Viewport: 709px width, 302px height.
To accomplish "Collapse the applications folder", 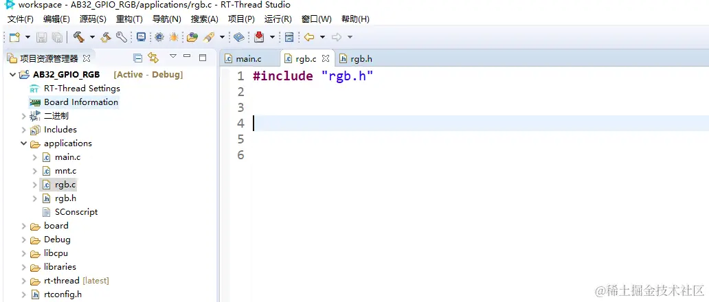I will (23, 143).
